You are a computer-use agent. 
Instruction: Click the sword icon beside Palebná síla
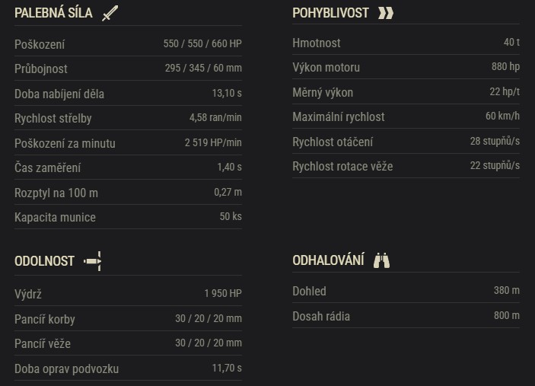pos(110,13)
